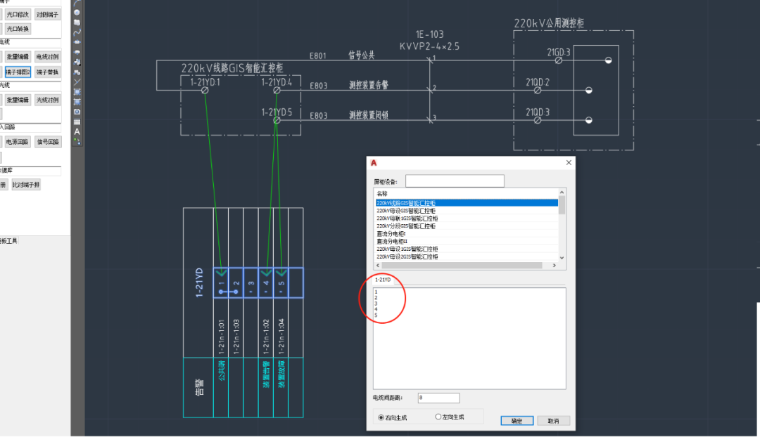
Task: Choose 直流分电柜I from the device list
Action: [x=392, y=234]
